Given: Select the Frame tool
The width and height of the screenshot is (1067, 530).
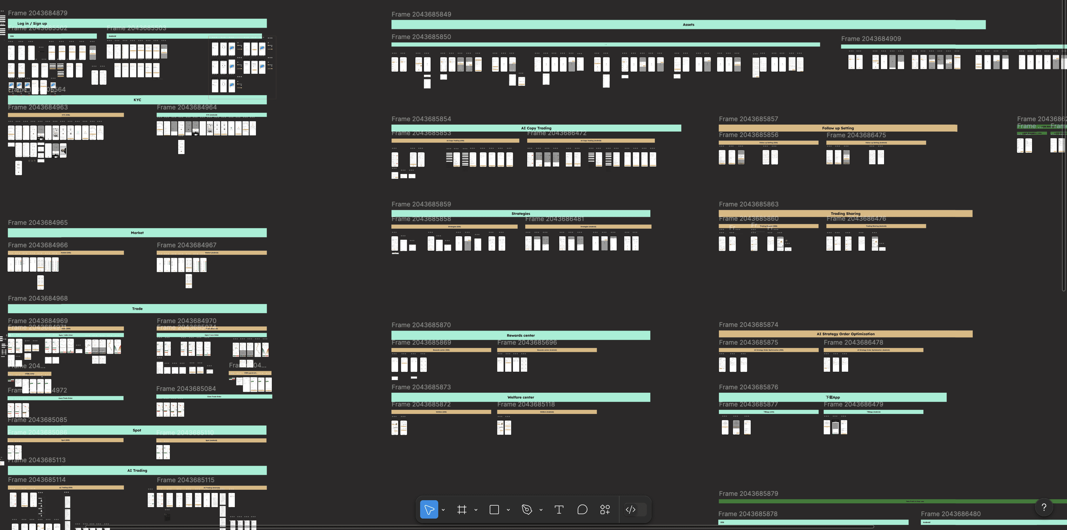Looking at the screenshot, I should 462,509.
